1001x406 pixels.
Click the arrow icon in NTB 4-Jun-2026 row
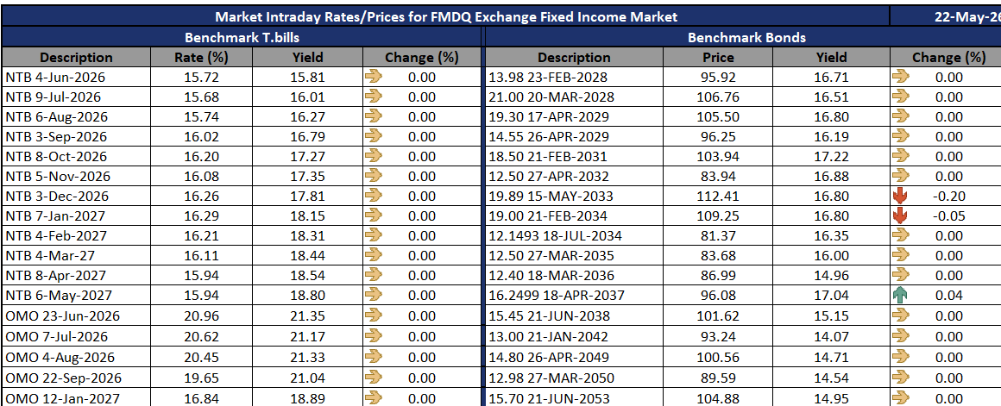(x=374, y=77)
